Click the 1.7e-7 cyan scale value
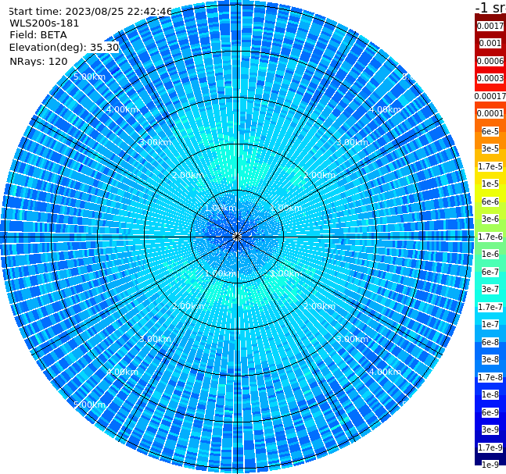Screen dimensions: 506x474 pyautogui.click(x=490, y=307)
